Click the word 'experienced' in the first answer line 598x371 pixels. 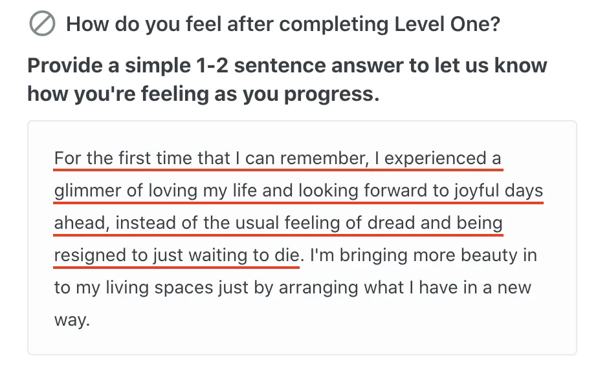[x=435, y=158]
